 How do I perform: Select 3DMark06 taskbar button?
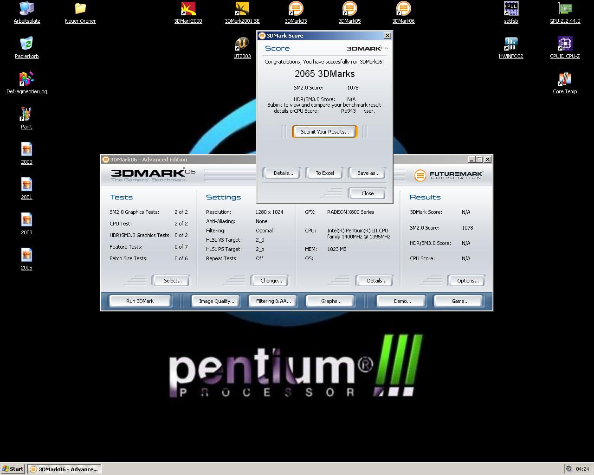[65, 469]
